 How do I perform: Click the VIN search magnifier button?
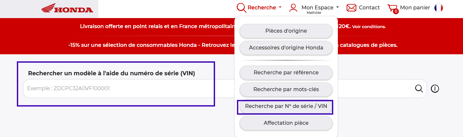click(x=419, y=89)
